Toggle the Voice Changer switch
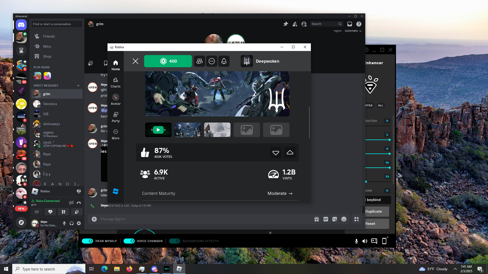Image resolution: width=488 pixels, height=274 pixels. click(129, 241)
